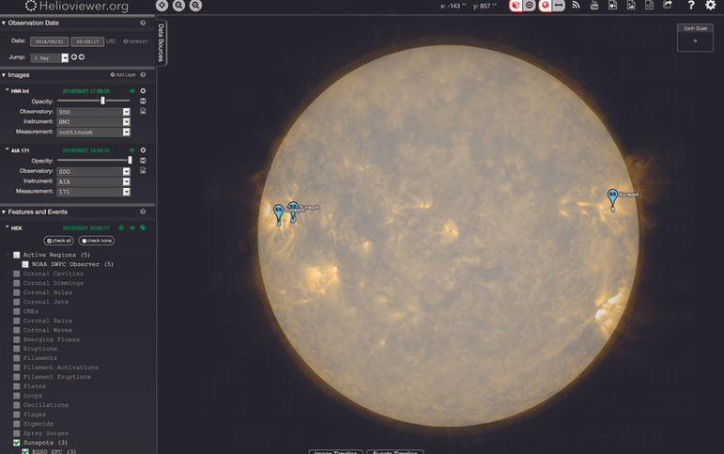This screenshot has width=724, height=454.
Task: Open the Jump interval dropdown
Action: tap(50, 57)
